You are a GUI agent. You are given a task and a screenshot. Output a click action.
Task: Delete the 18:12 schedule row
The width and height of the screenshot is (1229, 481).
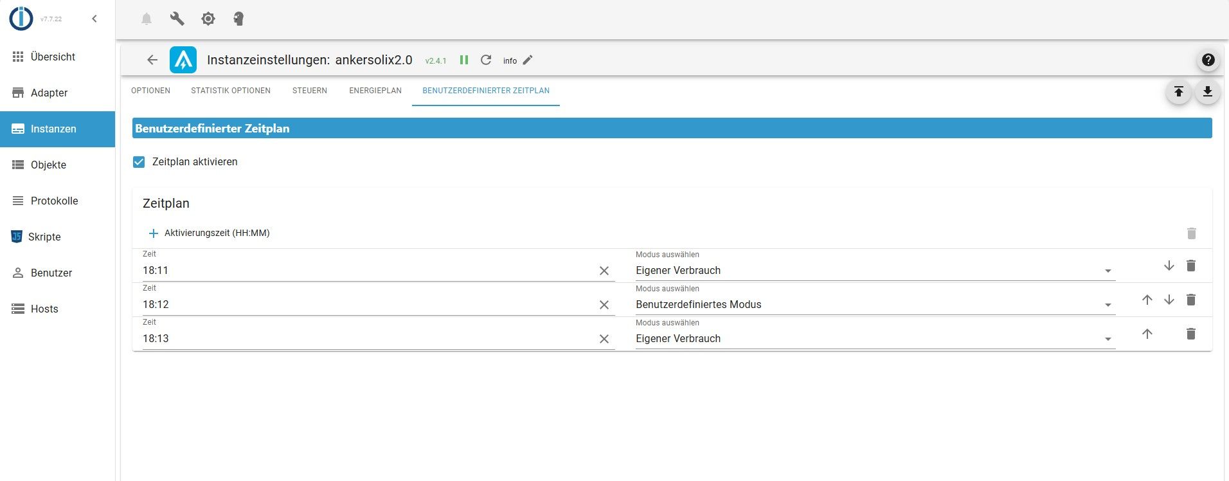[1191, 300]
